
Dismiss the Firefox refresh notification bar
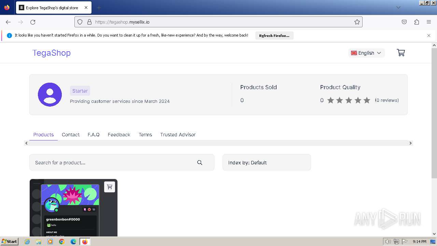[x=429, y=36]
